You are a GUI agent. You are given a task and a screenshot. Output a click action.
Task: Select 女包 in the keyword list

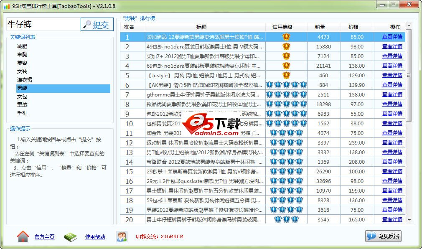point(22,97)
